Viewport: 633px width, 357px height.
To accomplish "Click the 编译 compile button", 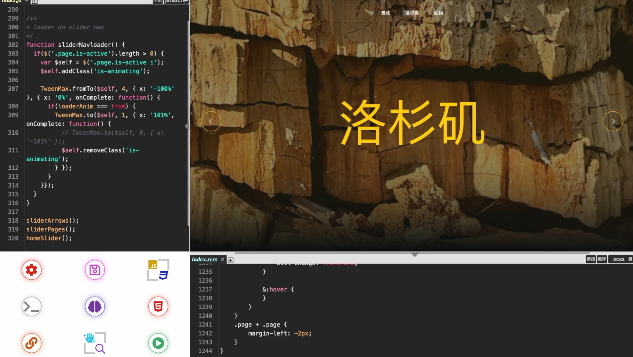I will (602, 259).
